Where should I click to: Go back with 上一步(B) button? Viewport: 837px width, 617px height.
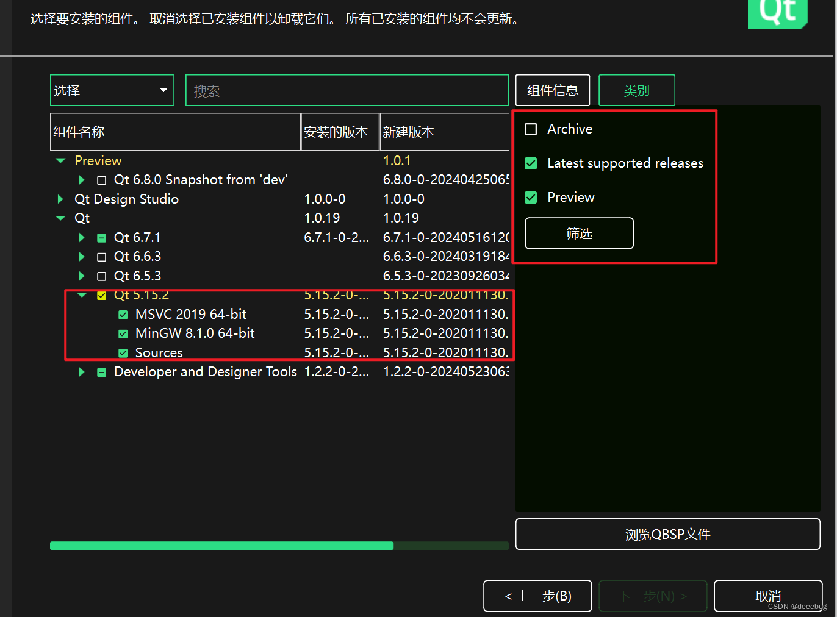(537, 596)
